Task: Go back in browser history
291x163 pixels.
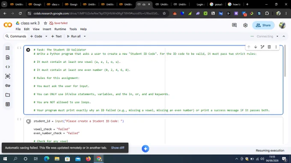Action: pos(5,13)
